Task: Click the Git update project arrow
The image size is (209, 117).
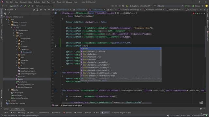Action: (21, 6)
